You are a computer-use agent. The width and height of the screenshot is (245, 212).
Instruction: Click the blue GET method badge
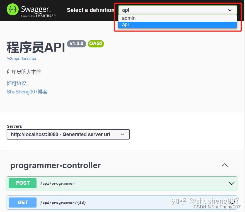[x=22, y=203]
